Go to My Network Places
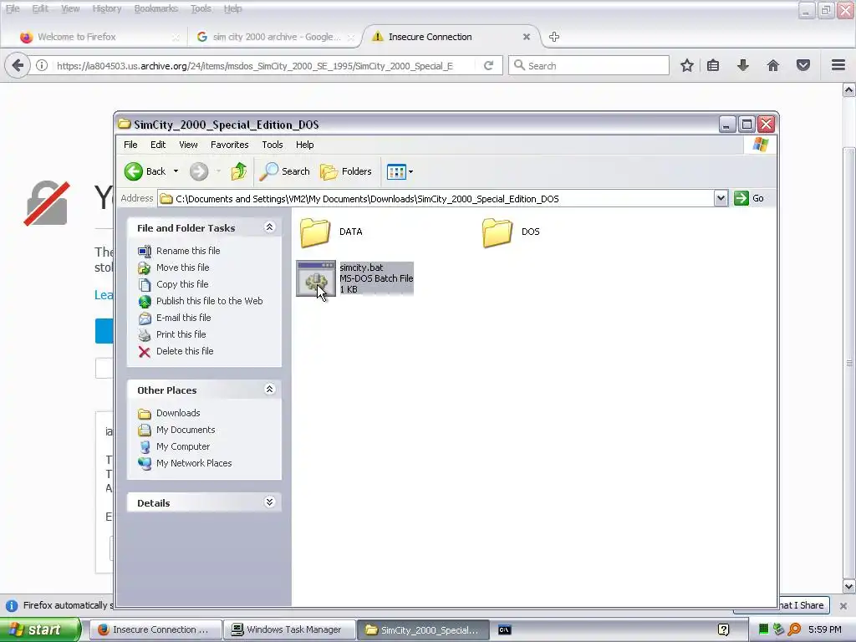This screenshot has height=642, width=856. pos(194,463)
